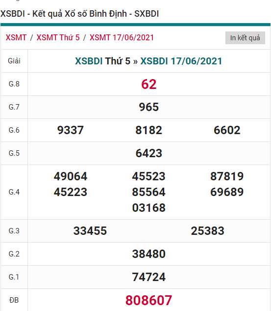Select the G.6 number 6602
This screenshot has width=271, height=311.
[x=227, y=130]
